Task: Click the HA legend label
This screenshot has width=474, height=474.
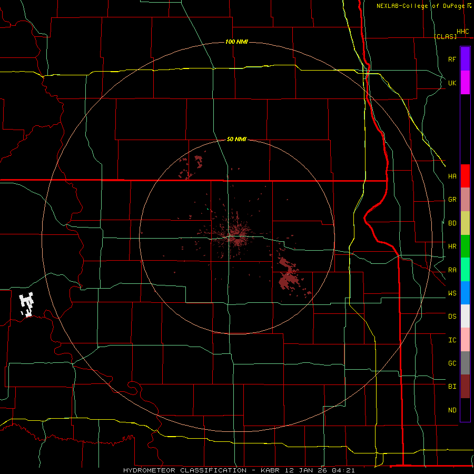Action: pyautogui.click(x=452, y=176)
